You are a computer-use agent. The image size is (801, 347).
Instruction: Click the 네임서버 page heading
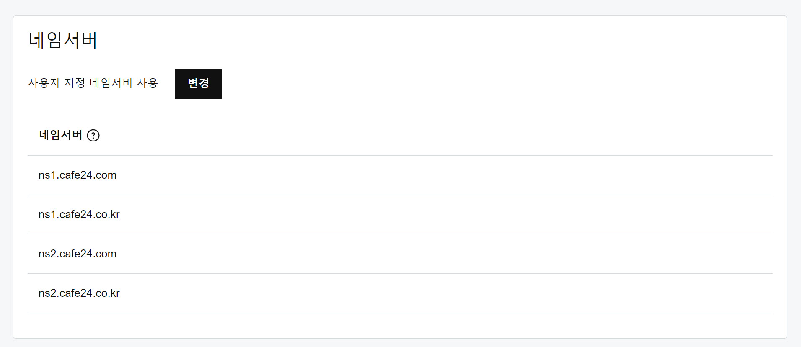(62, 40)
